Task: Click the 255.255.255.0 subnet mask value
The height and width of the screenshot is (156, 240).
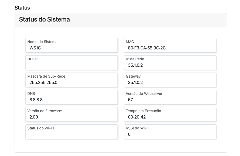Action: (43, 82)
